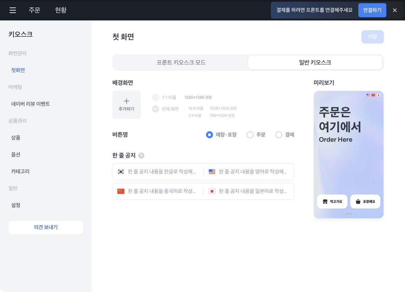Open 네이버 리뷰 이벤트 in sidebar
This screenshot has width=405, height=292.
[31, 104]
